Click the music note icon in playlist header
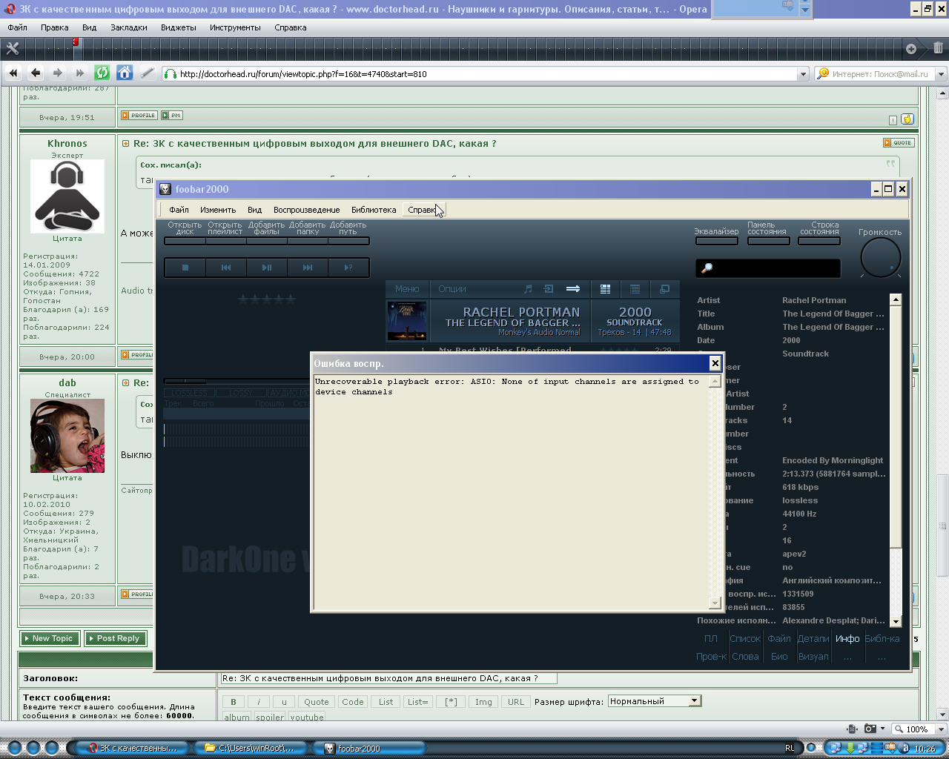The image size is (949, 759). tap(528, 289)
